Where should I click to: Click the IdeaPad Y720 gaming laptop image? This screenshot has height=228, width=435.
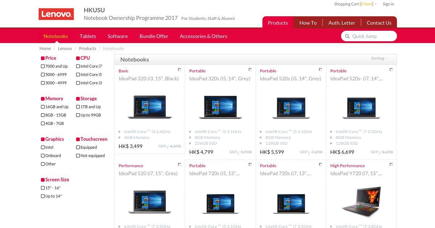362,202
